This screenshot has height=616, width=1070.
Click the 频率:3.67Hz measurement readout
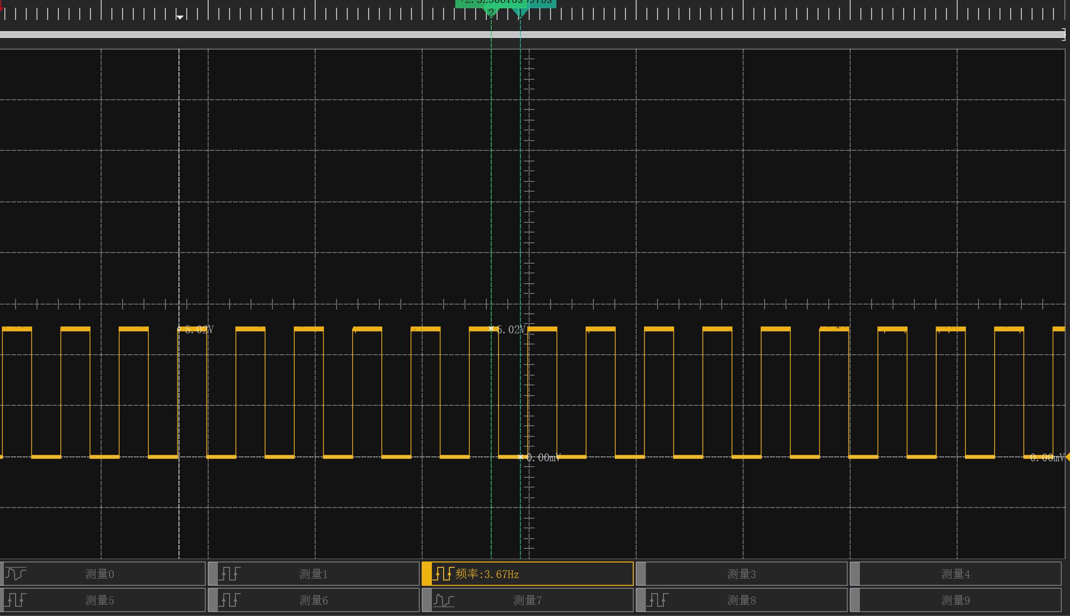click(x=487, y=574)
